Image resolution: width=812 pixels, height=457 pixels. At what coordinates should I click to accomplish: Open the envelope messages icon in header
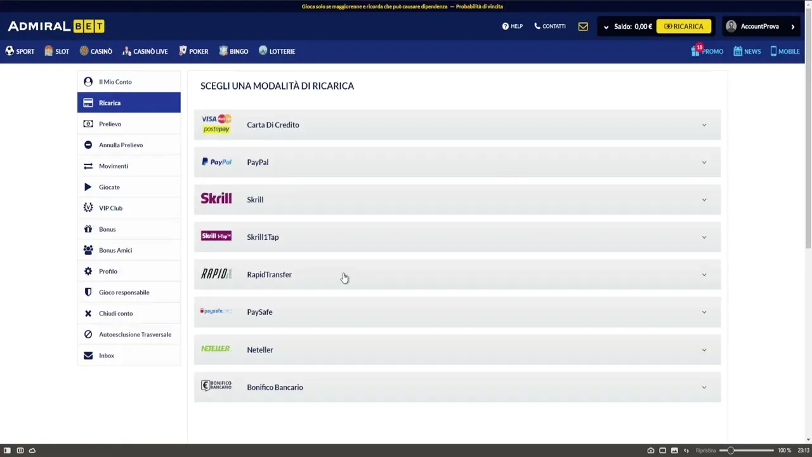click(x=583, y=27)
